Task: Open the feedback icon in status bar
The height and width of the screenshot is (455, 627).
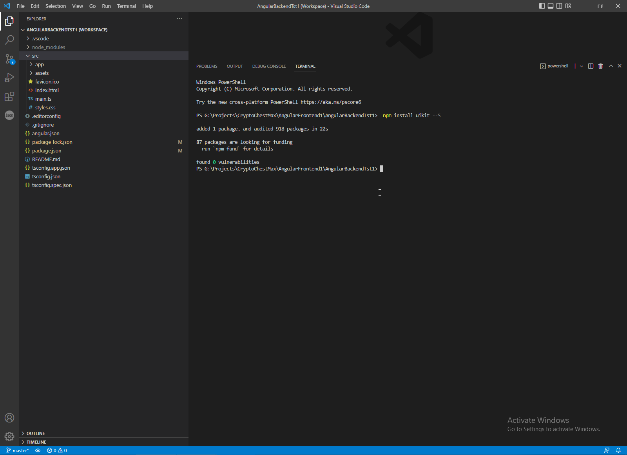Action: (607, 451)
